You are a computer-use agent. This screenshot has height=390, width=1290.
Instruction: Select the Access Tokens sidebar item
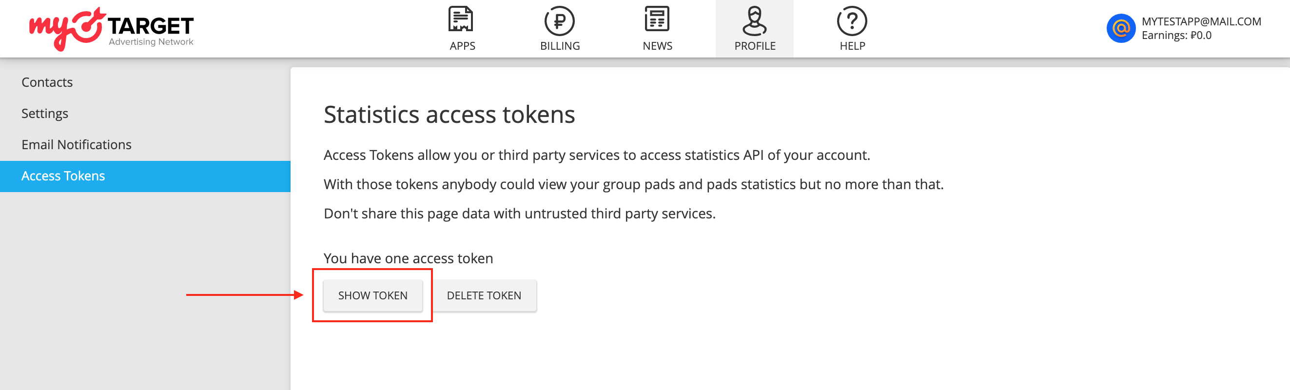click(63, 176)
